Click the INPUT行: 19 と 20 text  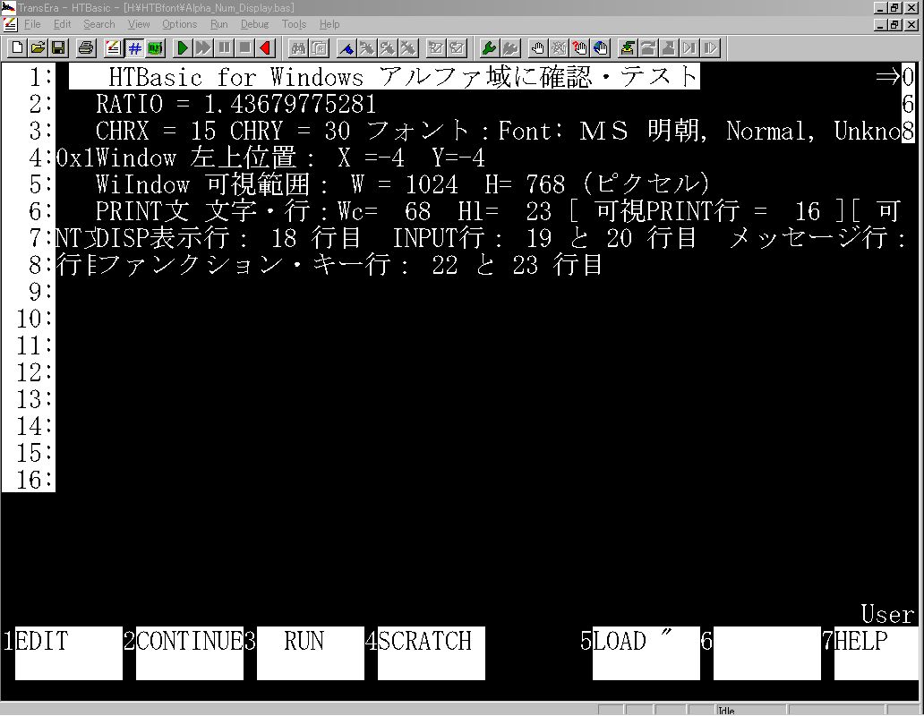click(x=544, y=238)
